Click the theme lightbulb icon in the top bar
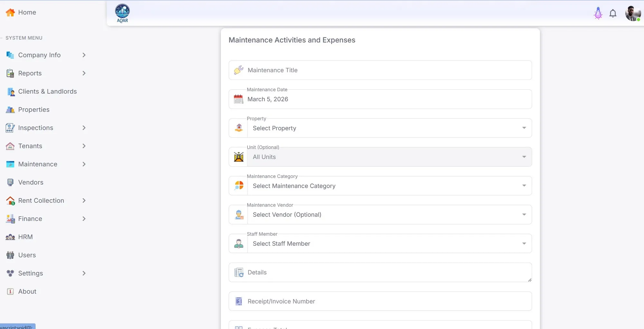The width and height of the screenshot is (644, 329). tap(598, 13)
